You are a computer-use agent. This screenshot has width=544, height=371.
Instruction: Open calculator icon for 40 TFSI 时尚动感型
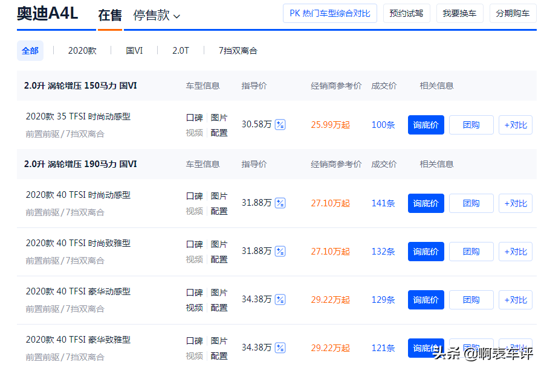pos(280,203)
